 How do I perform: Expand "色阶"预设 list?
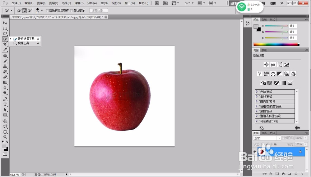(x=257, y=92)
